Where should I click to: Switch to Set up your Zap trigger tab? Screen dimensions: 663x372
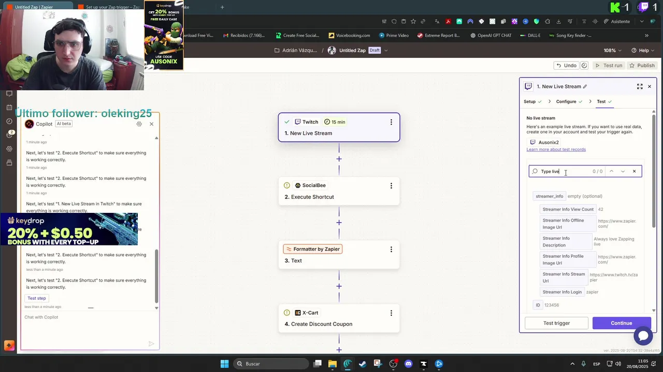pyautogui.click(x=111, y=7)
